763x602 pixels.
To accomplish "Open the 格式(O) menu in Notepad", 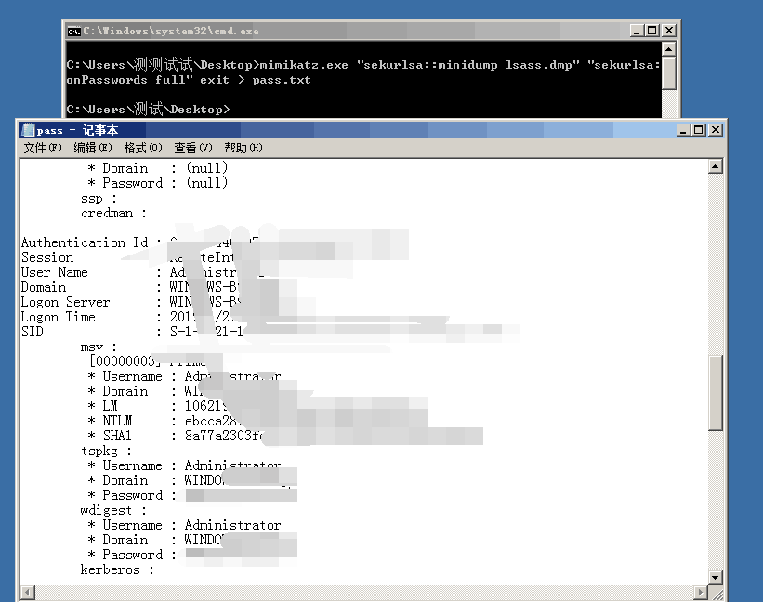I will (142, 148).
